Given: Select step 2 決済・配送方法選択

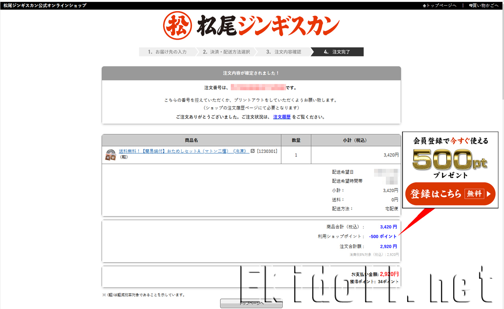Looking at the screenshot, I should pos(226,52).
